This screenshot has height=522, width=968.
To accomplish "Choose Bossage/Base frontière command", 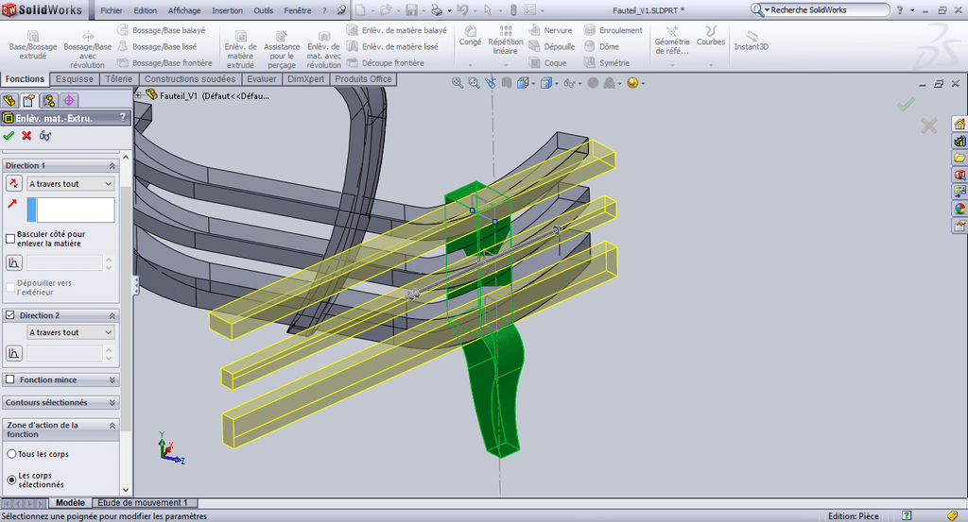I will pyautogui.click(x=164, y=63).
